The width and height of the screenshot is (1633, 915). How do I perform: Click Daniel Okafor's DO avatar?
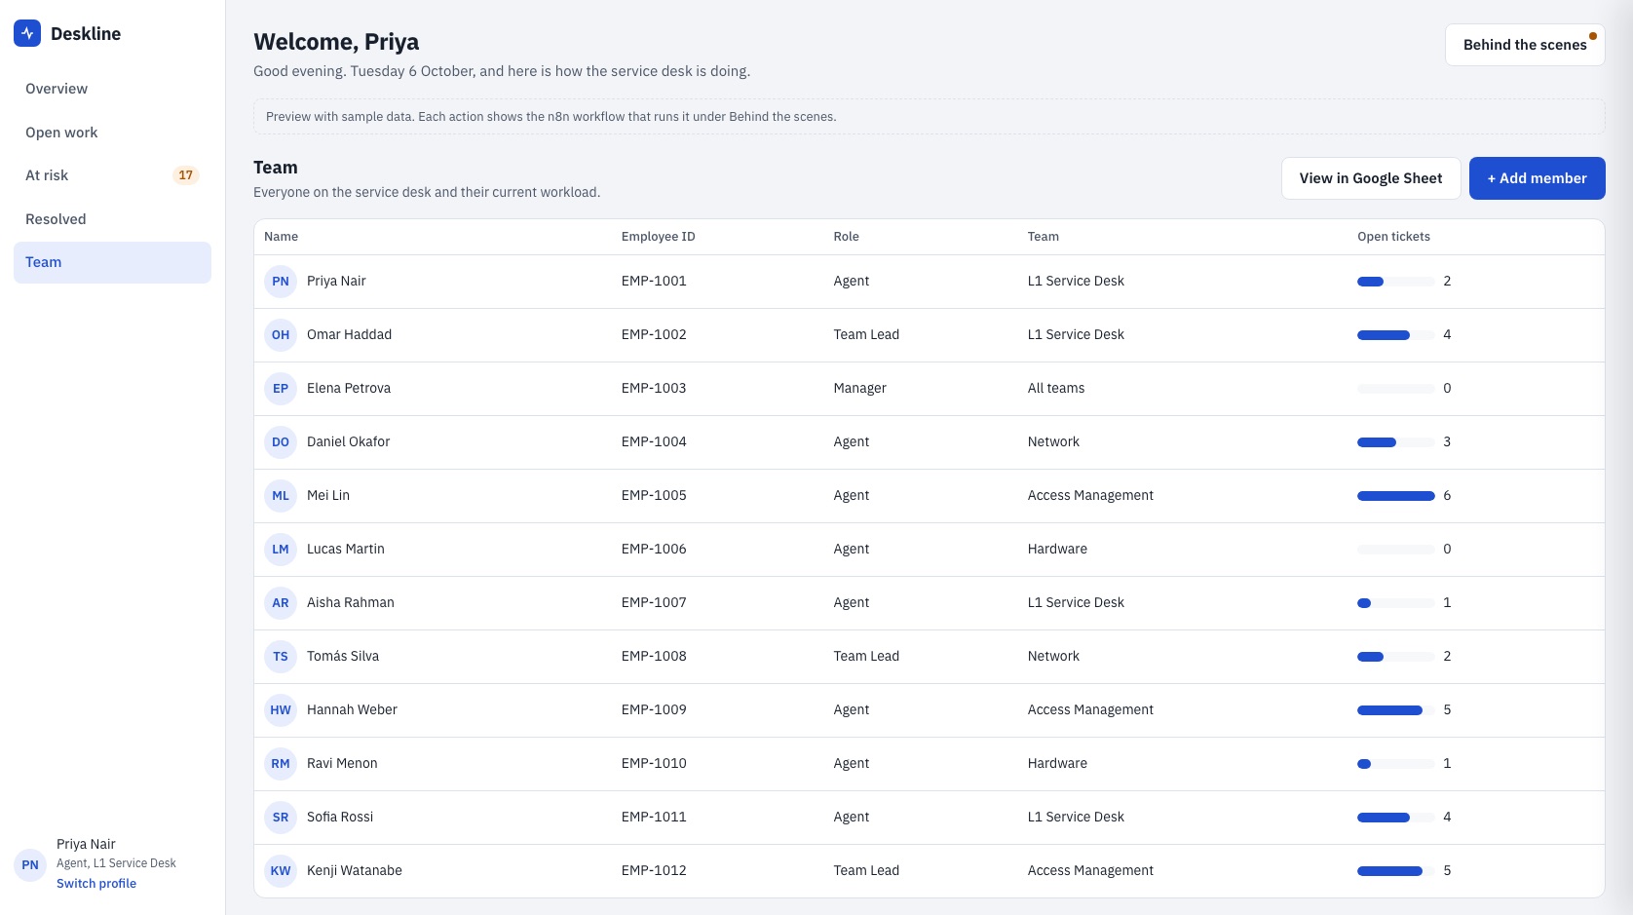coord(281,442)
